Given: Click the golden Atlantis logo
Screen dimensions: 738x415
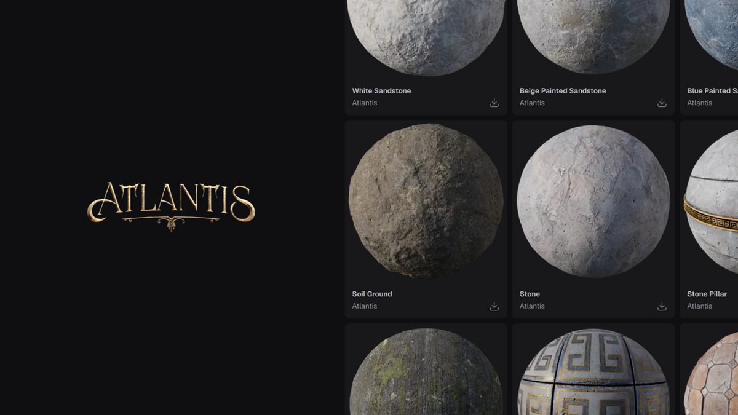Looking at the screenshot, I should click(171, 206).
